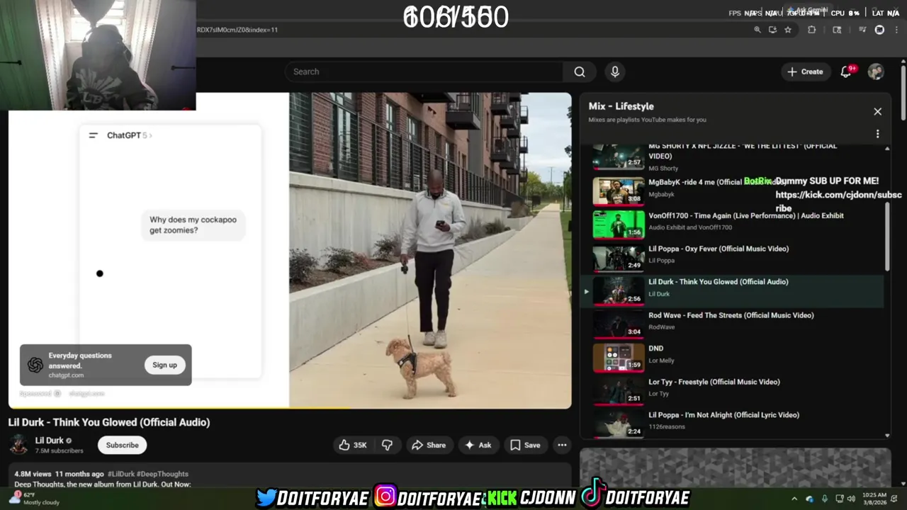Viewport: 907px width, 510px height.
Task: Click Sign up on ChatGPT ad
Action: pyautogui.click(x=164, y=365)
